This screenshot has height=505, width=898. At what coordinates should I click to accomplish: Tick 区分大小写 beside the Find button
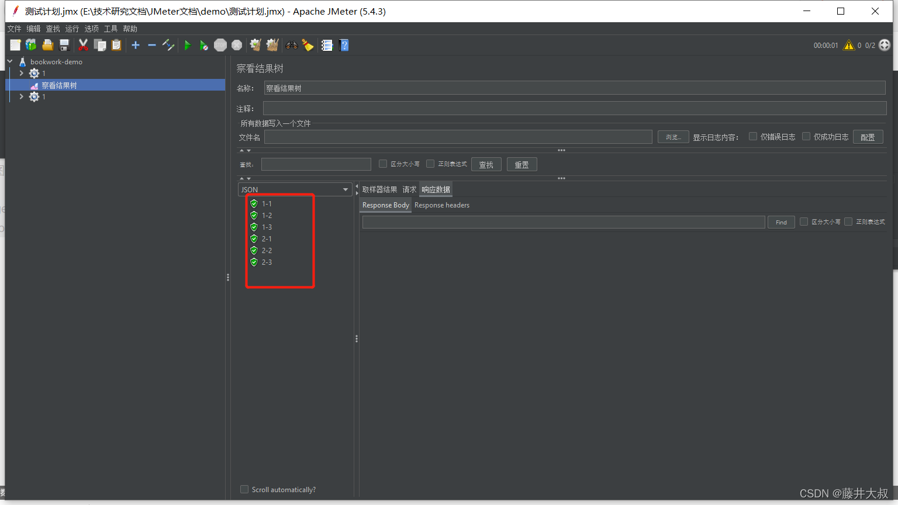tap(804, 222)
